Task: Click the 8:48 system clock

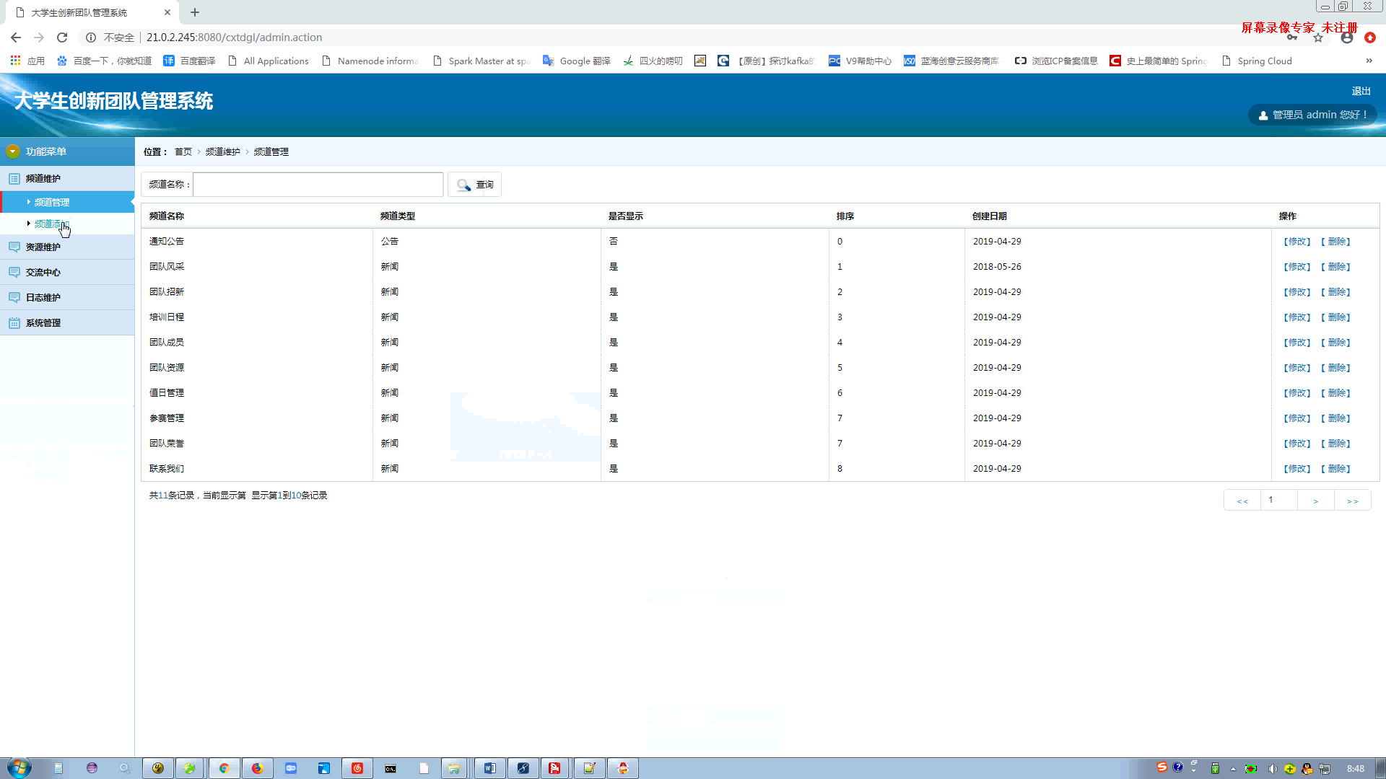Action: tap(1356, 769)
